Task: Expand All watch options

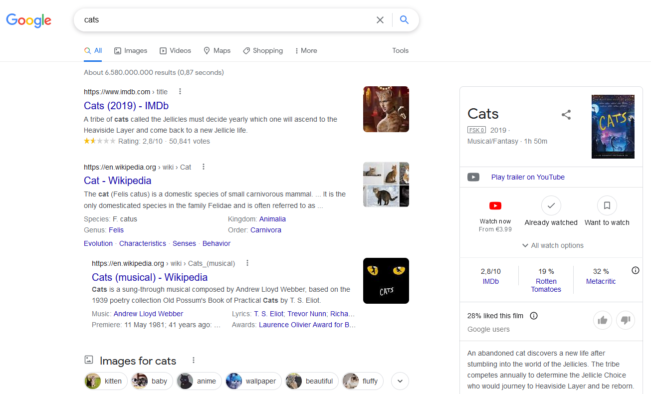Action: (552, 245)
